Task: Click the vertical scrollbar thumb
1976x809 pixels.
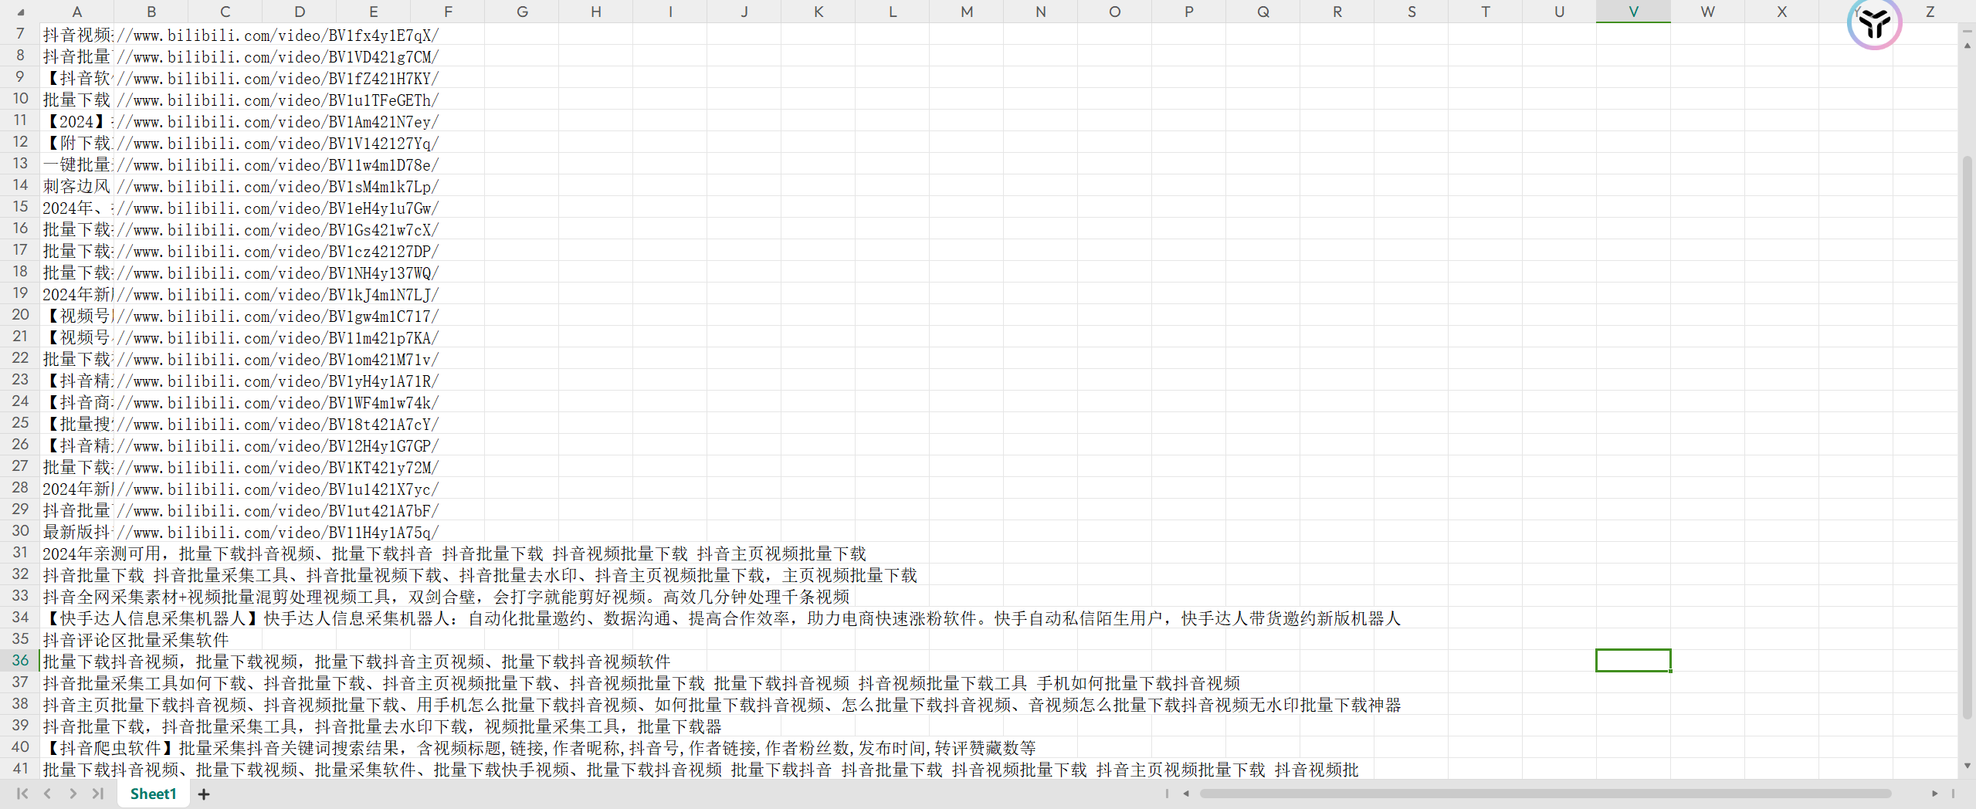Action: (x=1967, y=437)
